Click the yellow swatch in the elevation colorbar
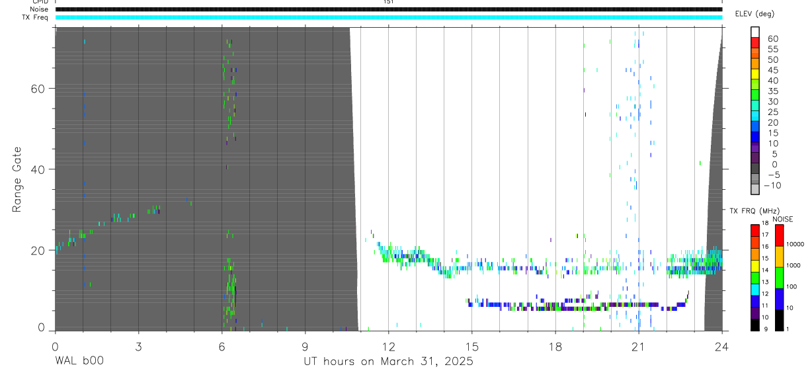The image size is (812, 375). point(755,75)
